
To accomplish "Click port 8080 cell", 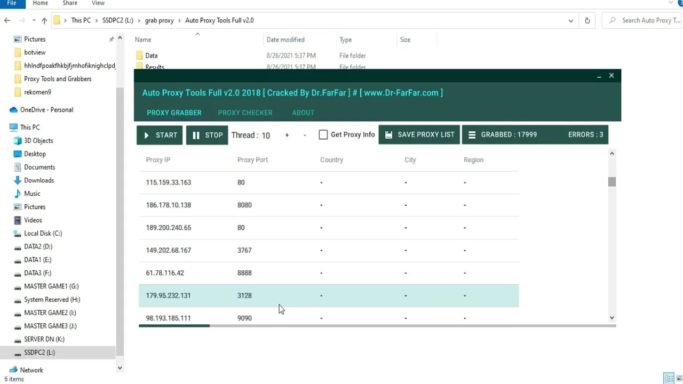I will pos(244,205).
